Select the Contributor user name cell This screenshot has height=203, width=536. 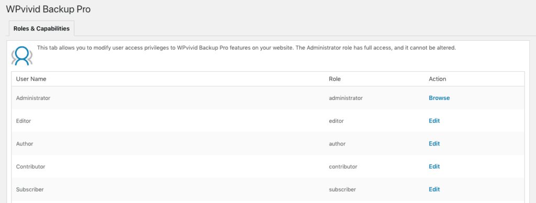click(31, 166)
